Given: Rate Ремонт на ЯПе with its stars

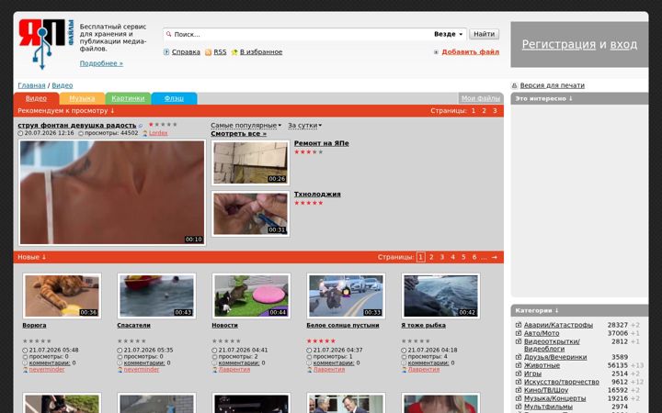Looking at the screenshot, I should (309, 151).
